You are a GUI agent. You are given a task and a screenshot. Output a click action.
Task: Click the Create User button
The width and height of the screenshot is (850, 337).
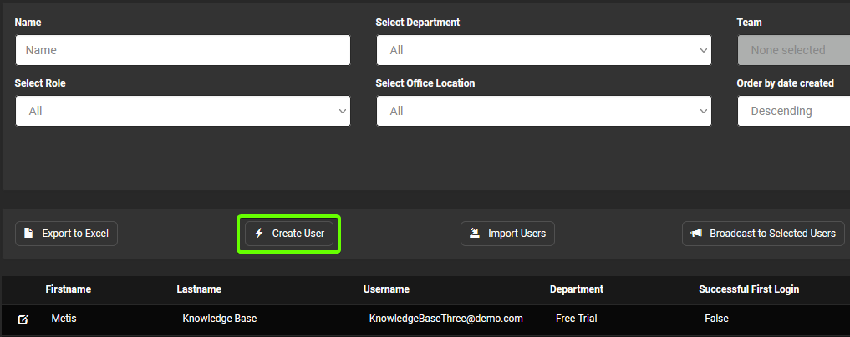point(289,234)
